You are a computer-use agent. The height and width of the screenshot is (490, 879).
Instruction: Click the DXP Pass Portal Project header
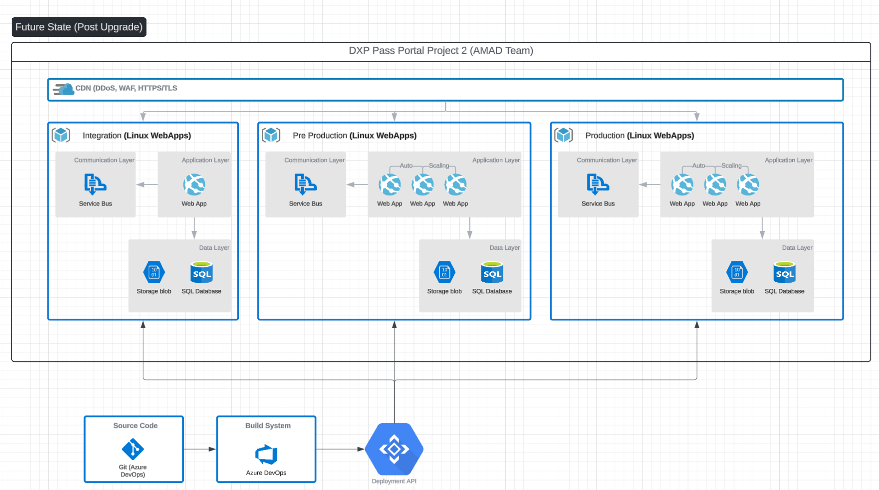(441, 50)
